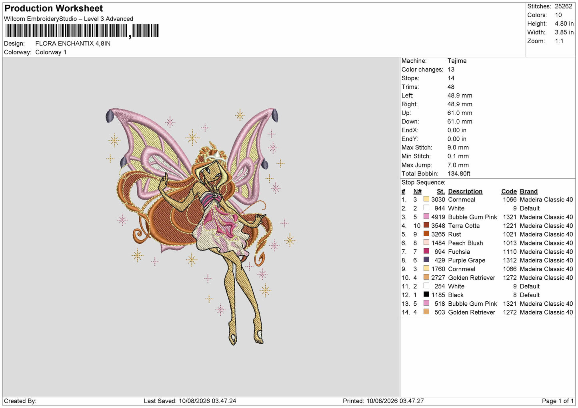
Task: Click the Up value 61.0 mm
Action: (460, 113)
